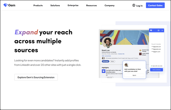Click the mutual connections avatars
Screen dimensions: 171x110
103,58
